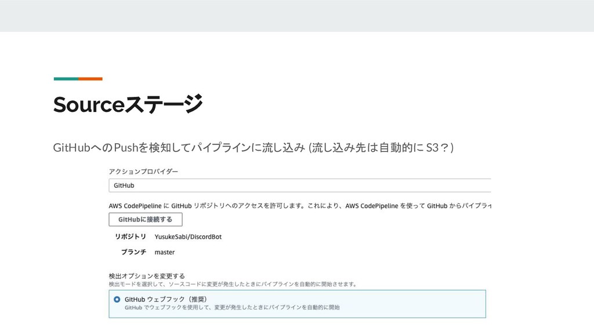This screenshot has width=594, height=334.
Task: Click the 検出オプションを変更する heading
Action: pos(147,276)
